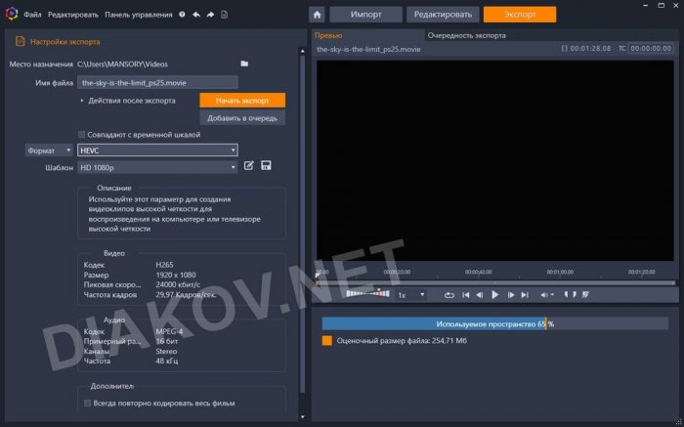The height and width of the screenshot is (427, 684).
Task: Click the 00:01:00.00 timeline marker
Action: click(560, 272)
